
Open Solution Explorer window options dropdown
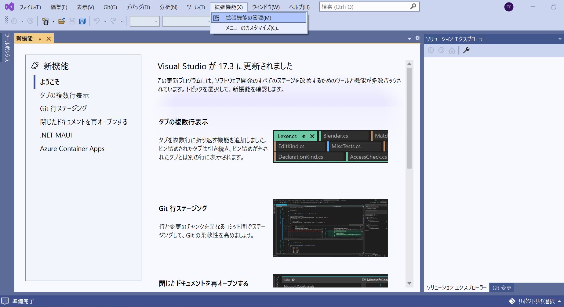pyautogui.click(x=560, y=39)
